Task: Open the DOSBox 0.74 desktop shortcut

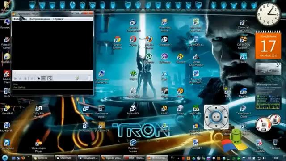Action: click(101, 127)
